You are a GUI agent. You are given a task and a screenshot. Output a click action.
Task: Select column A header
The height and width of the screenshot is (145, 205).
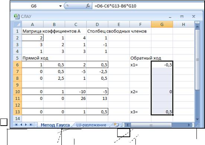[x=32, y=24]
